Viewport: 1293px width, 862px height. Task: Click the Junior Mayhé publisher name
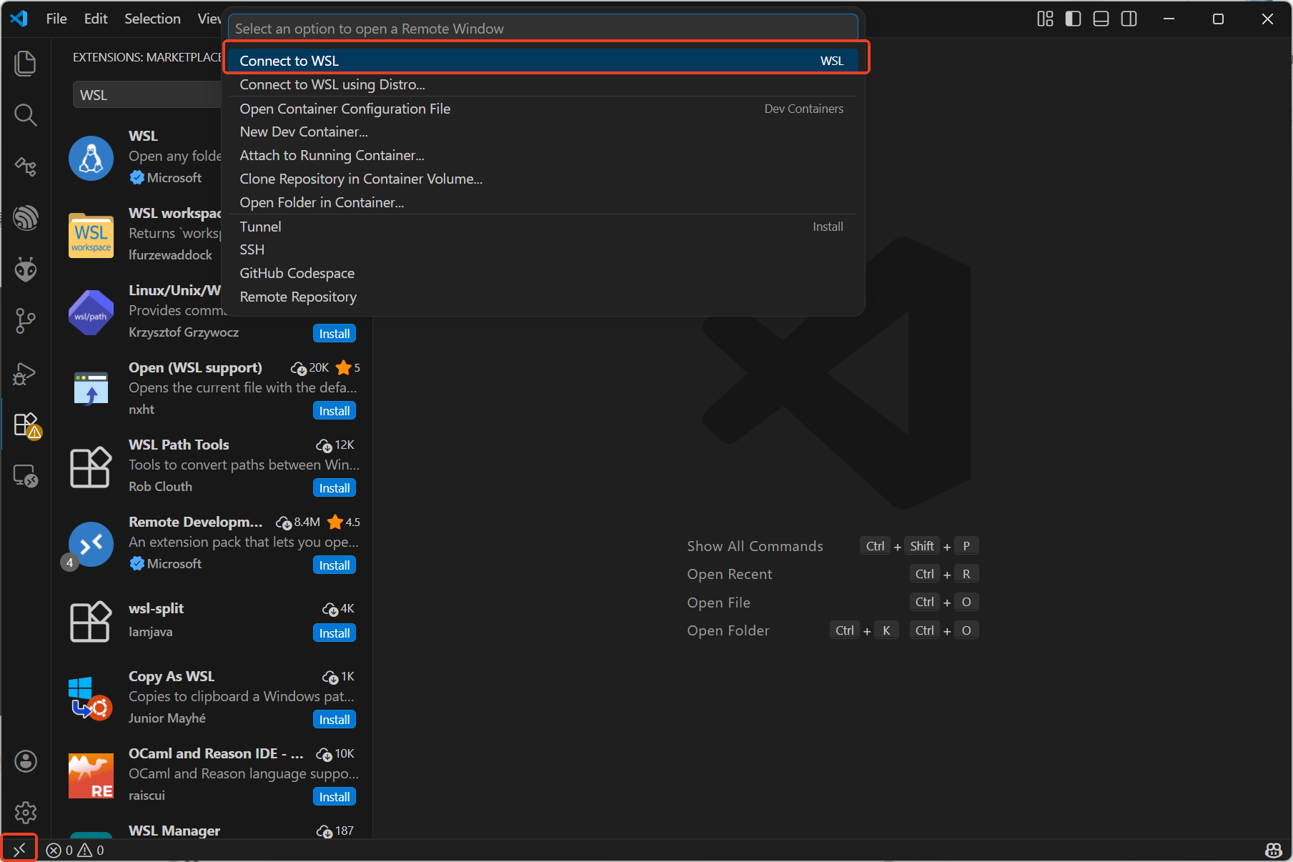click(x=167, y=718)
